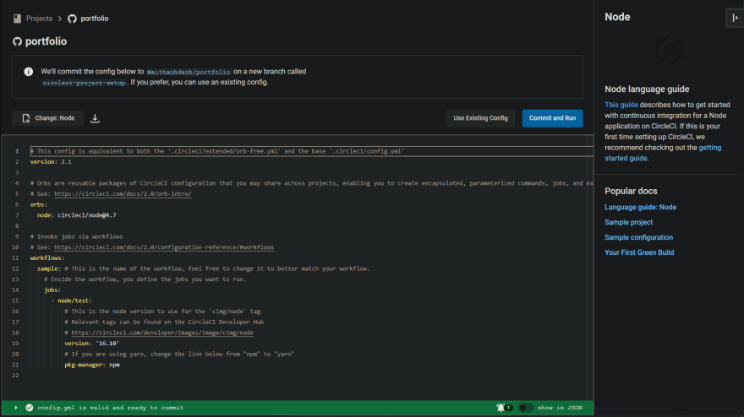Viewport: 744px width, 417px height.
Task: Click the Change: Node config button
Action: click(48, 118)
